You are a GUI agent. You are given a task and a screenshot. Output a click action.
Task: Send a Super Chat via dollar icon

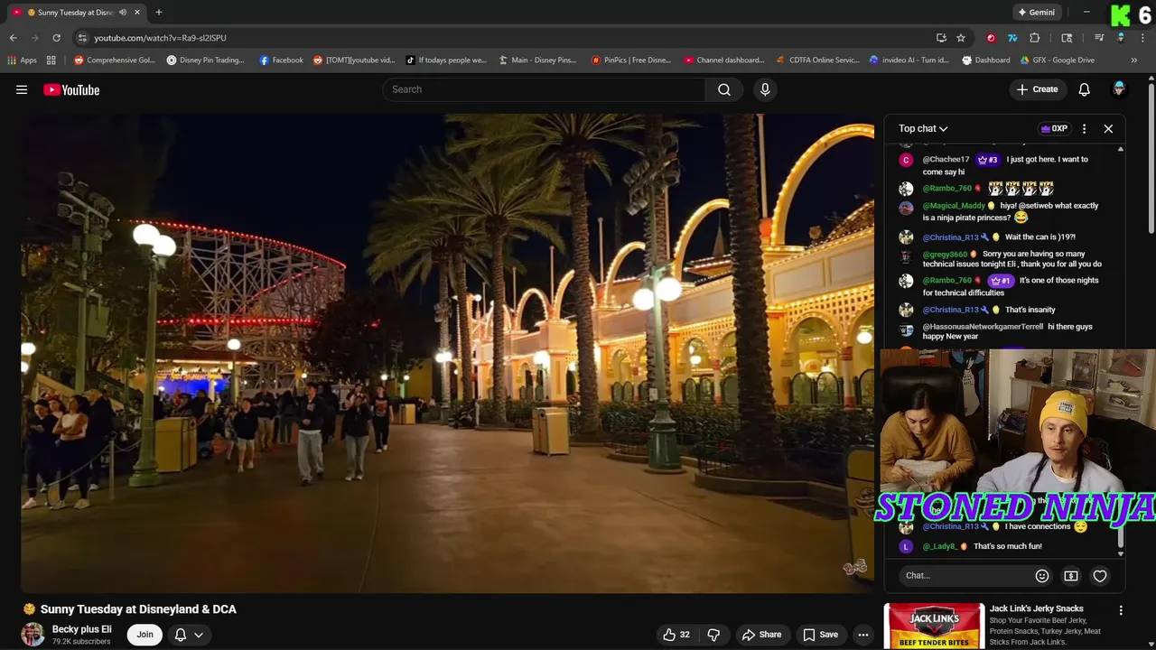(x=1071, y=576)
